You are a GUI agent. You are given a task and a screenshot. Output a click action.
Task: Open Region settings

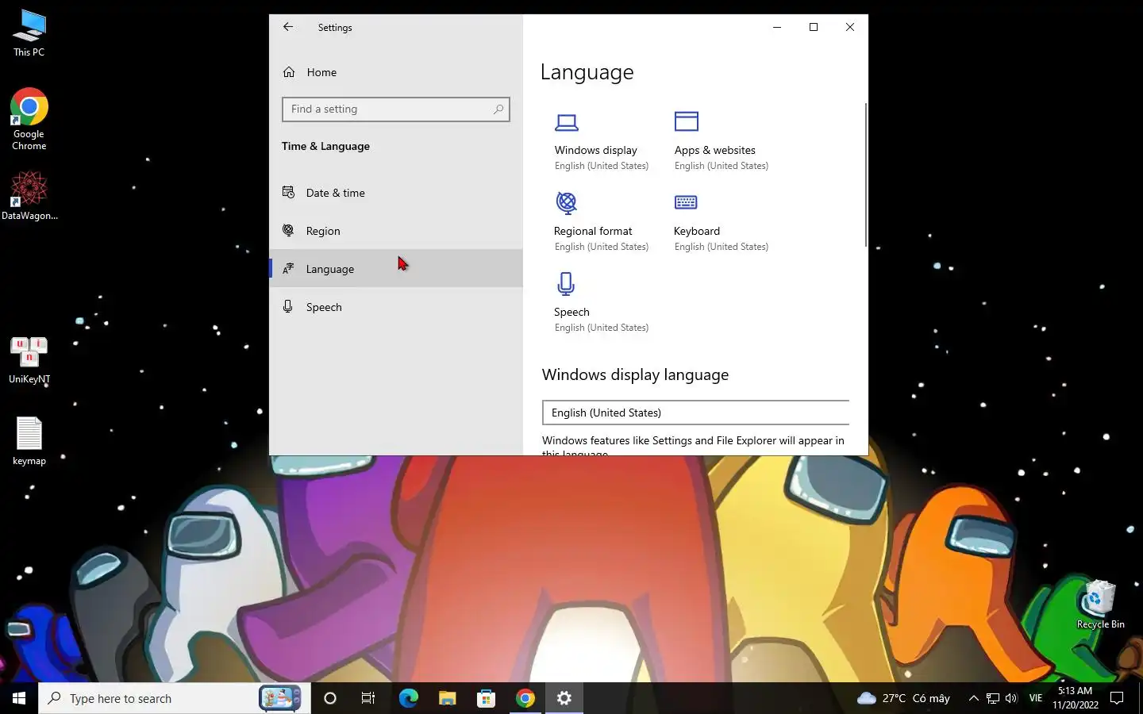point(395,231)
